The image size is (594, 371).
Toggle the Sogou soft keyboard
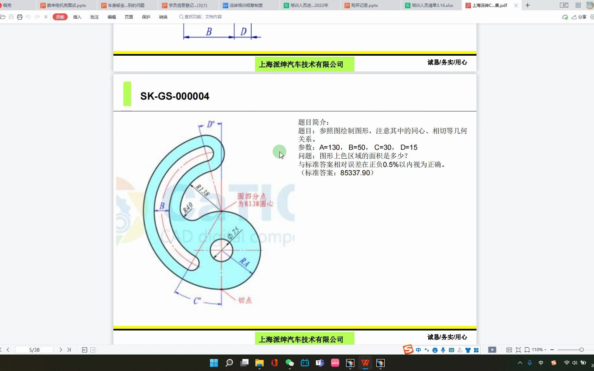click(451, 350)
